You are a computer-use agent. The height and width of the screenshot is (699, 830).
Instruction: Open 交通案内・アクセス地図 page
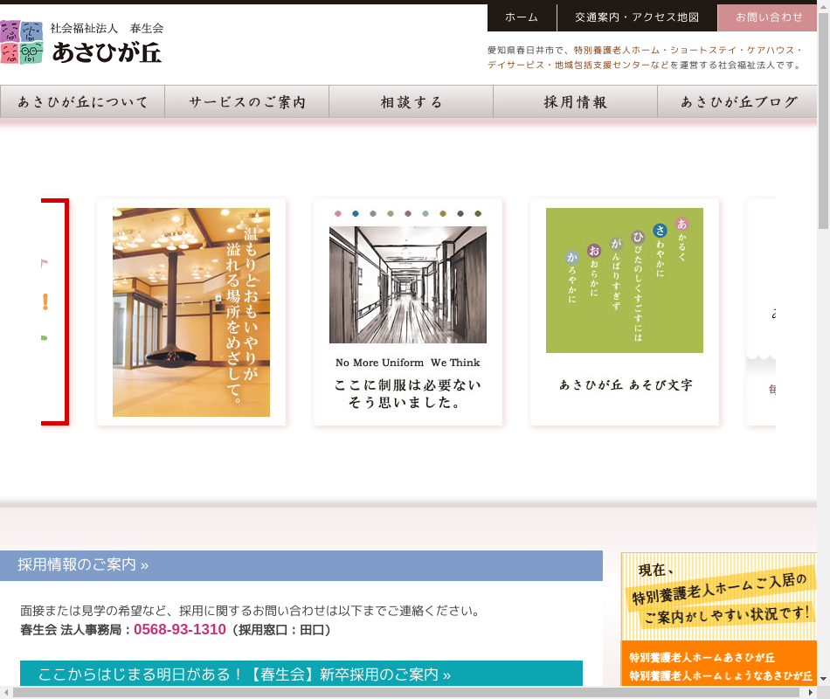[x=637, y=17]
